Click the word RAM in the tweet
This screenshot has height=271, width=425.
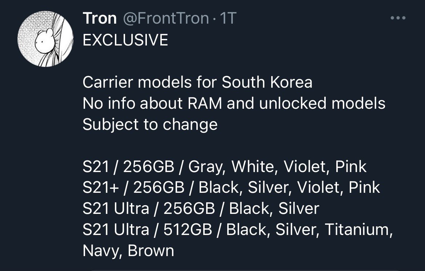[205, 103]
